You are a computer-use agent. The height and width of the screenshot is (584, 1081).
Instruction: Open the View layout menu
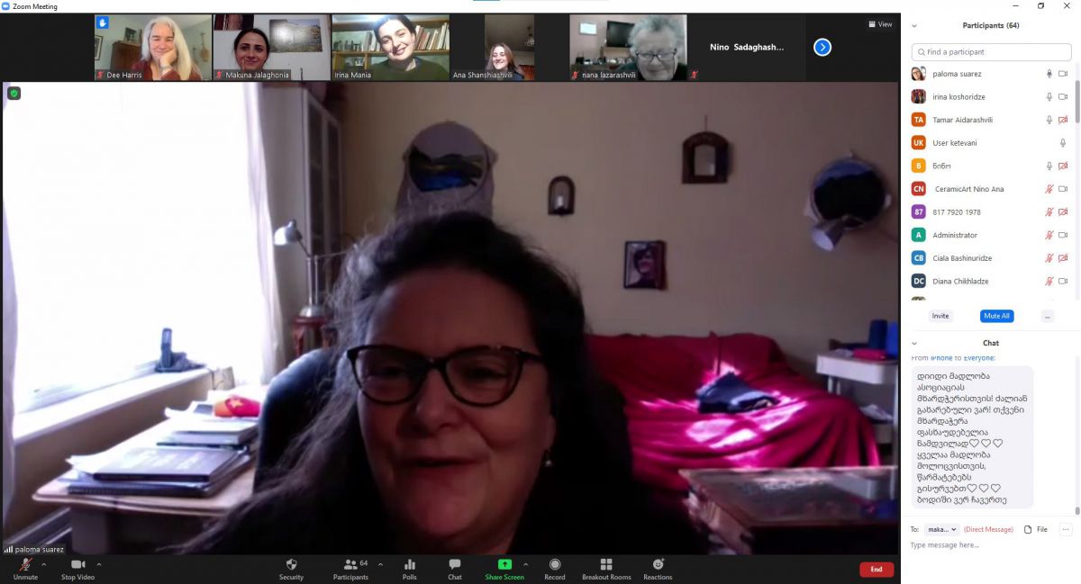(x=880, y=24)
